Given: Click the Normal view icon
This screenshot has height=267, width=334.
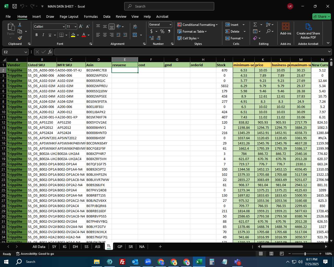Looking at the screenshot, I should (261, 253).
